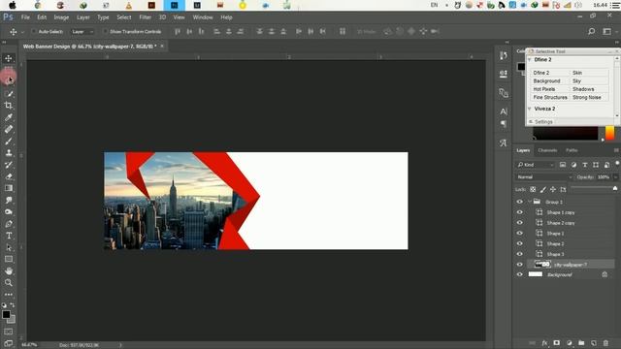
Task: Collapse the Dfine 2 section
Action: click(530, 60)
